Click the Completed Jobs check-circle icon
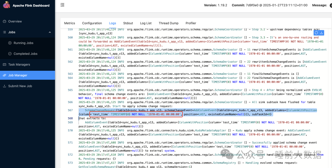Screen dimensions: 332x168 (x=10, y=54)
